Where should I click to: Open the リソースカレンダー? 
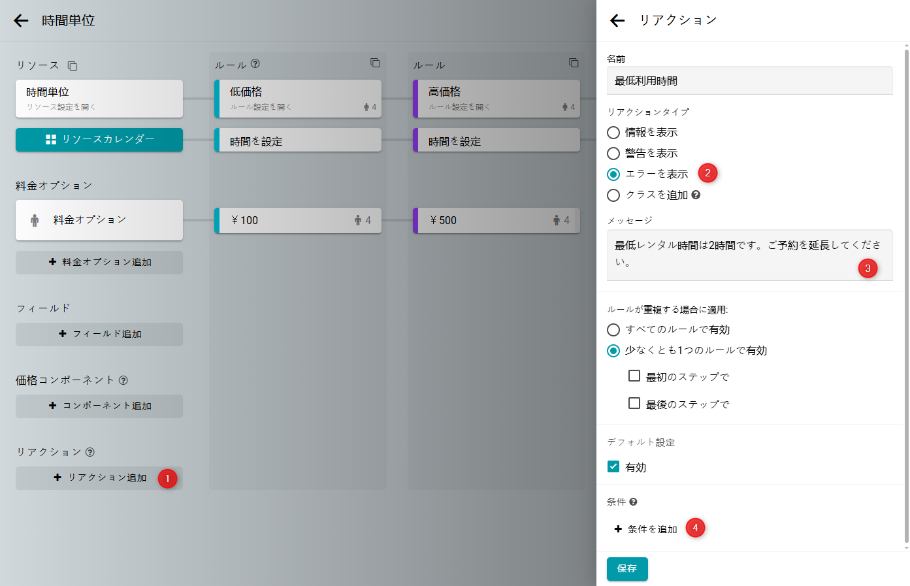tap(99, 140)
